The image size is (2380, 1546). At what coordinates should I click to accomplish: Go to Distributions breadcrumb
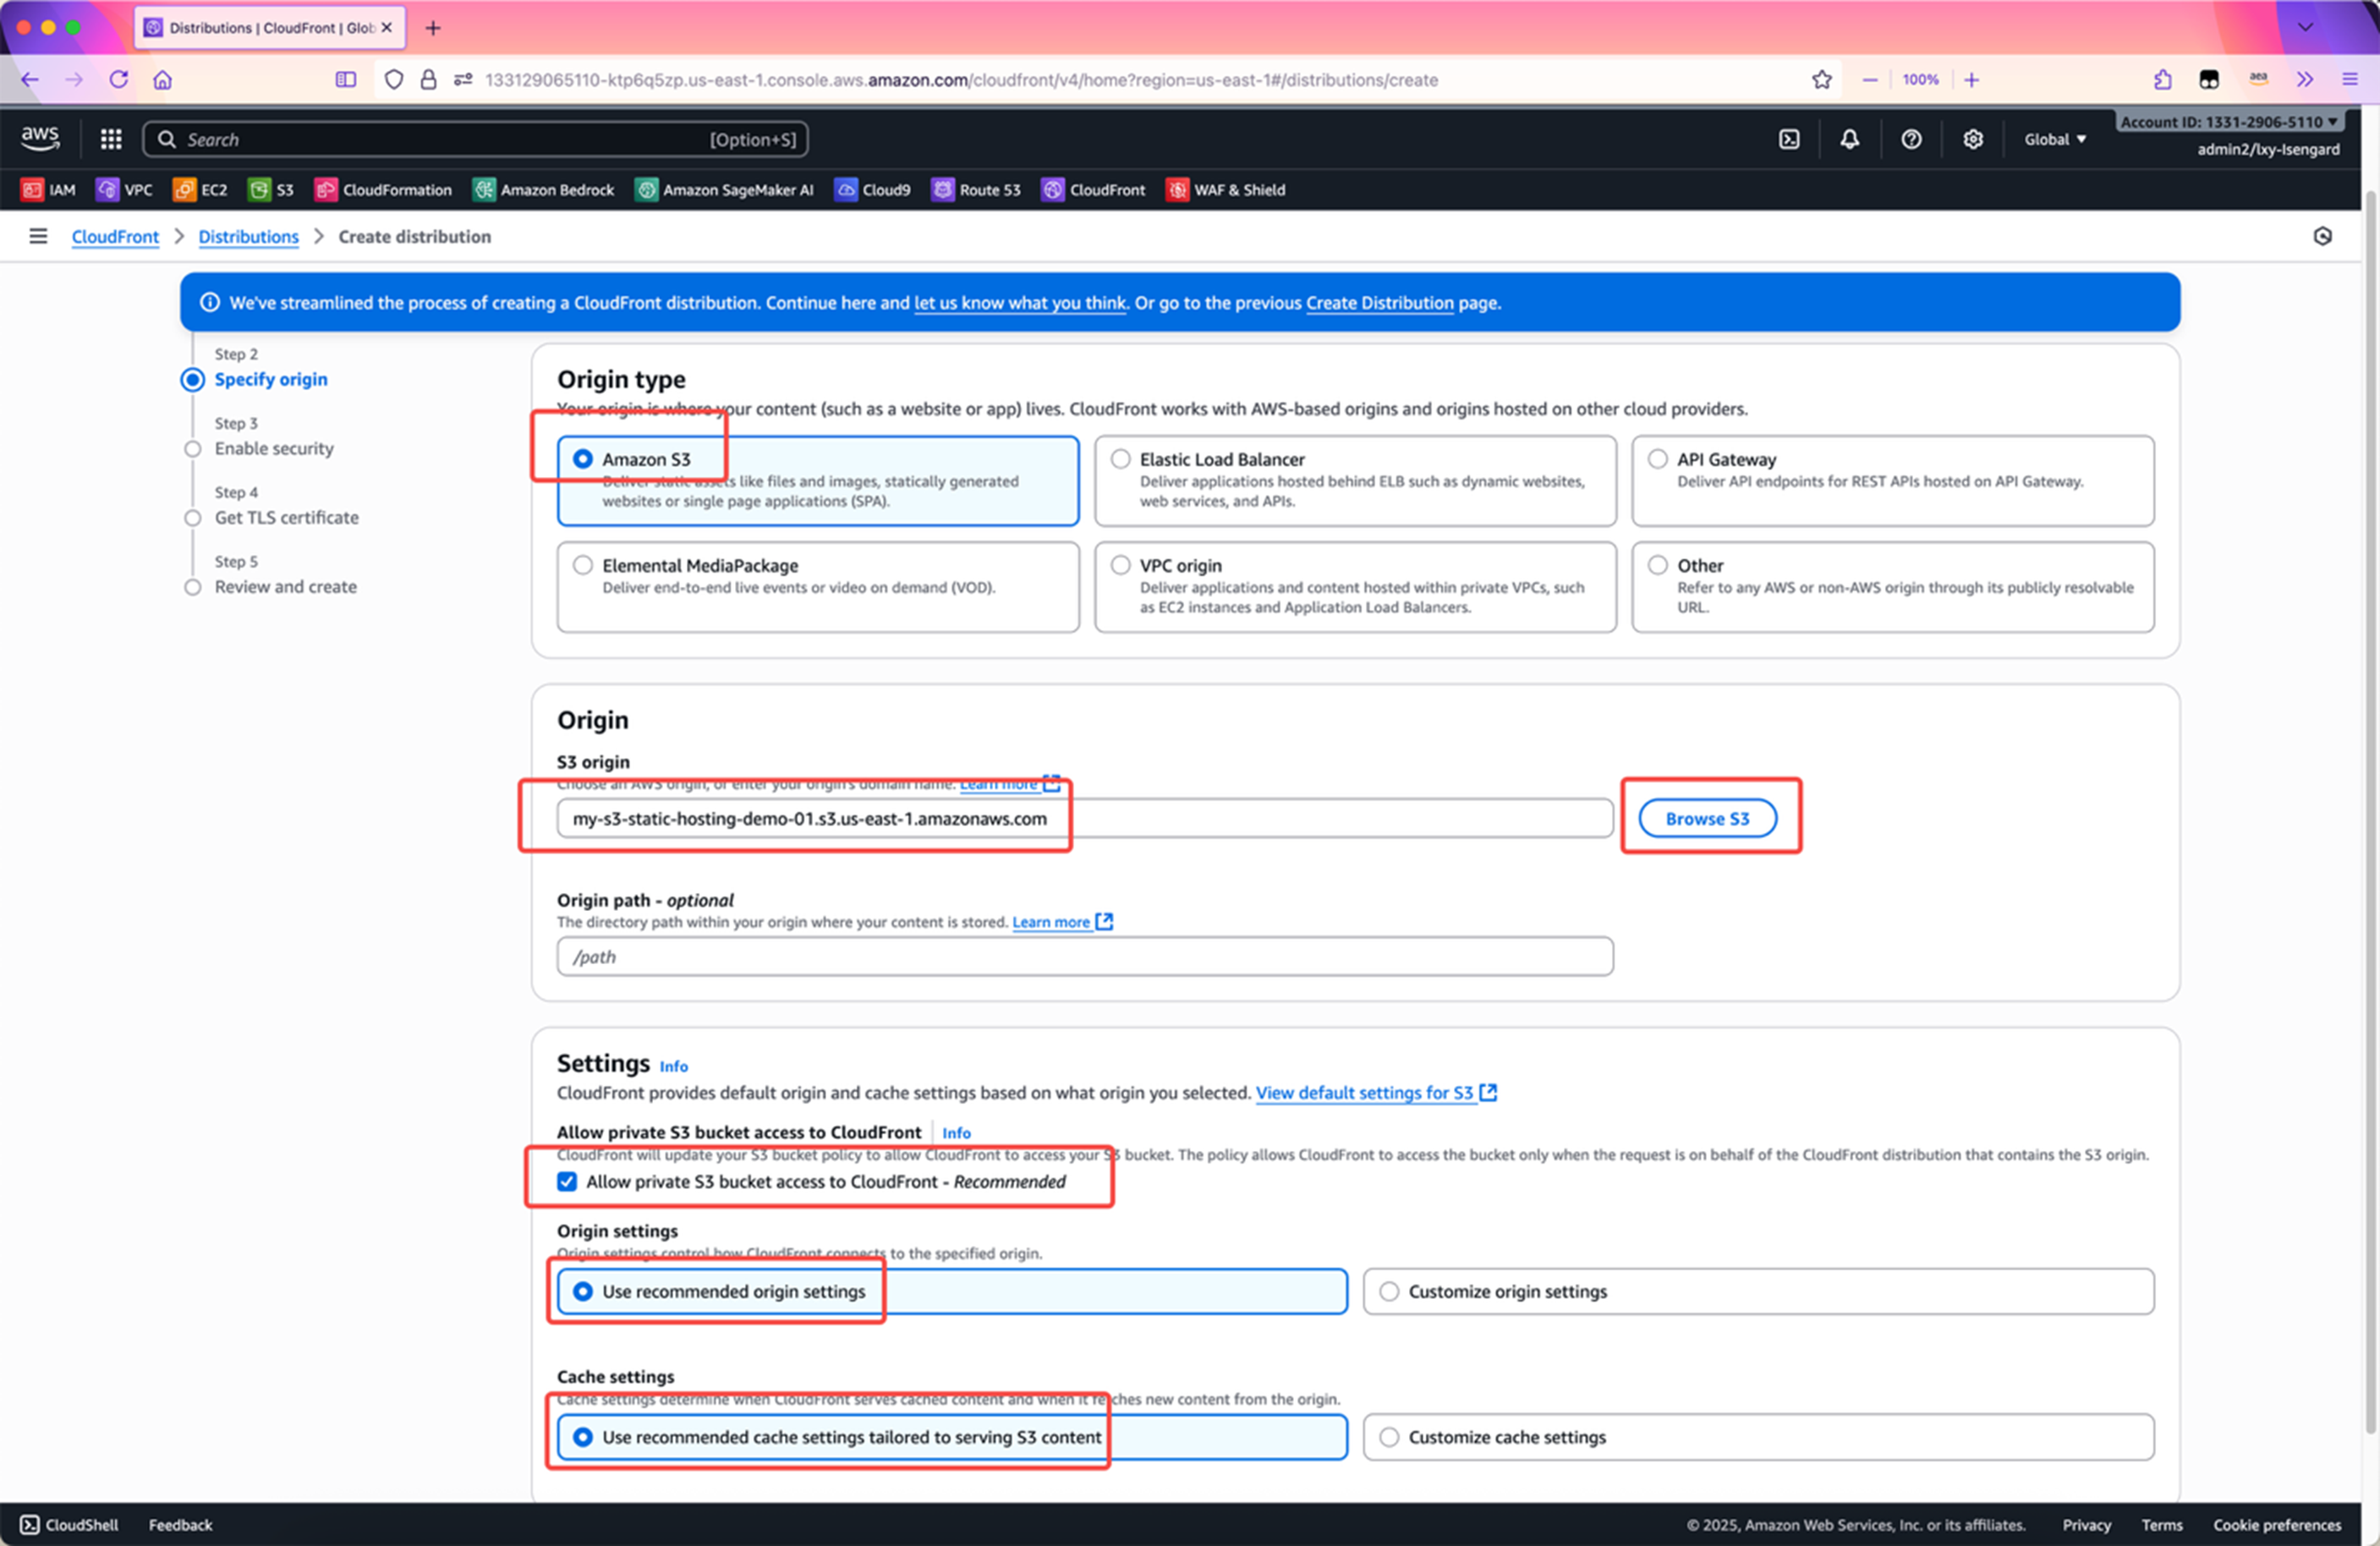pos(248,237)
